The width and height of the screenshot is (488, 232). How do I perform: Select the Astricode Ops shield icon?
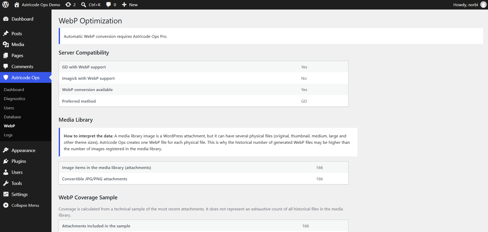(6, 77)
